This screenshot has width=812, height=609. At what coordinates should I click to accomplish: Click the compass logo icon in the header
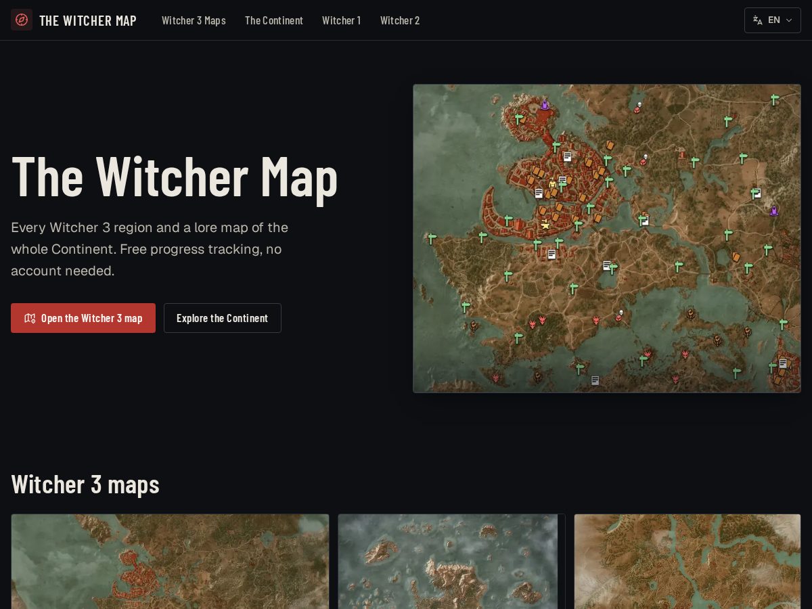point(22,20)
